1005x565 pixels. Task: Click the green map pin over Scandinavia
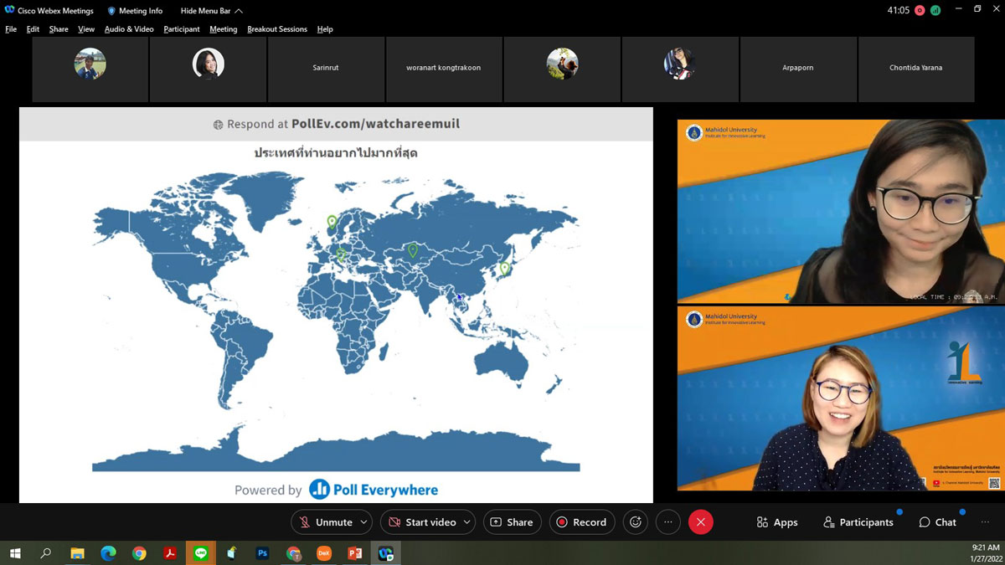click(332, 222)
